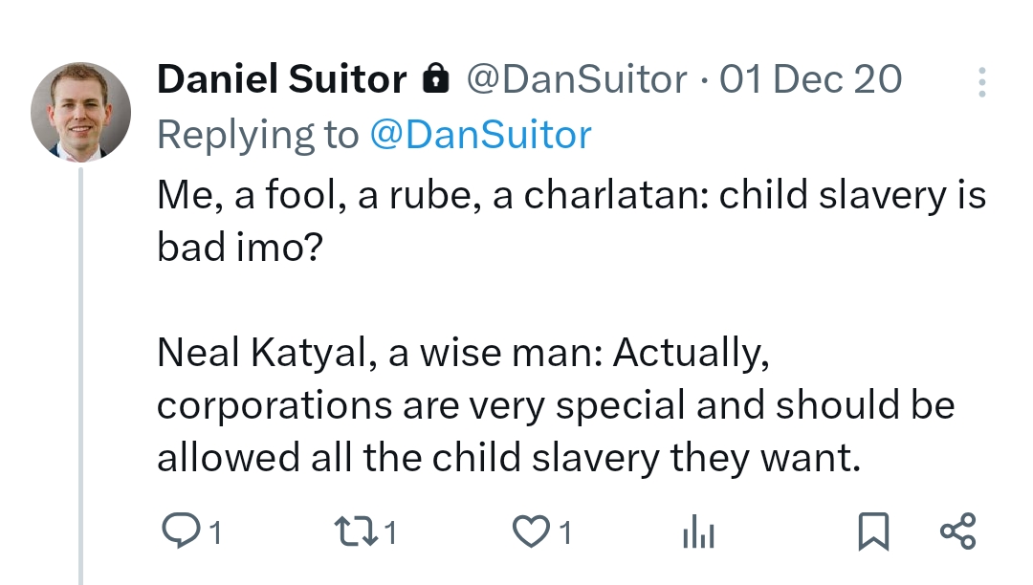Click the retweet count number

tap(390, 532)
